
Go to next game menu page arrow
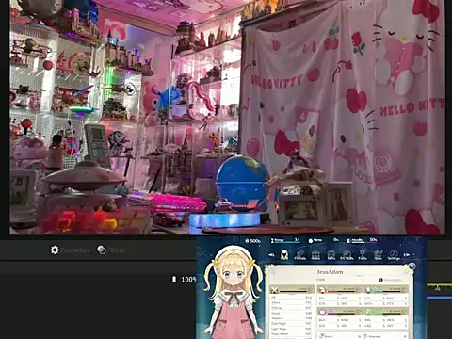coord(407,255)
